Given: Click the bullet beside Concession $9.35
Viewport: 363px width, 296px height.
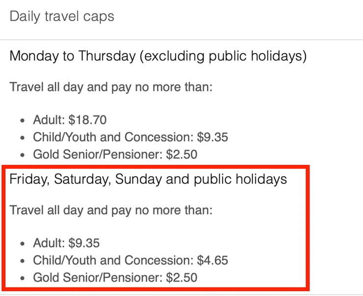Looking at the screenshot, I should (23, 137).
